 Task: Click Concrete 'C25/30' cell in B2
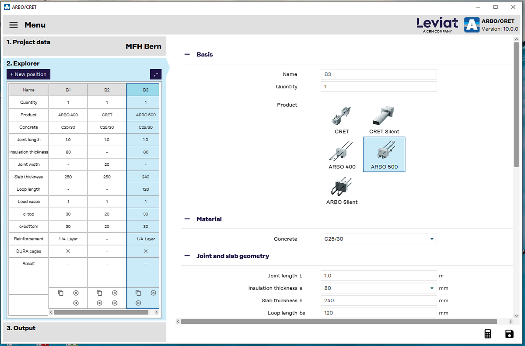coord(107,127)
